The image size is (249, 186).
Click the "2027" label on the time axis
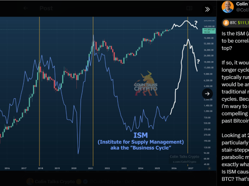tap(190, 168)
